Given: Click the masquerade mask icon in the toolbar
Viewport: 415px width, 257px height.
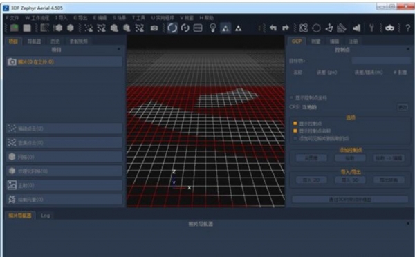Looking at the screenshot, I should pos(389,28).
